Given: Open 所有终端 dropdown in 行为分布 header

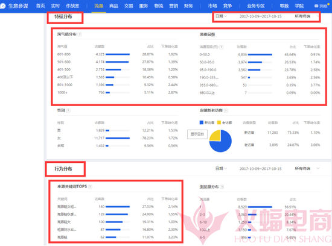Looking at the screenshot, I should click(307, 169).
